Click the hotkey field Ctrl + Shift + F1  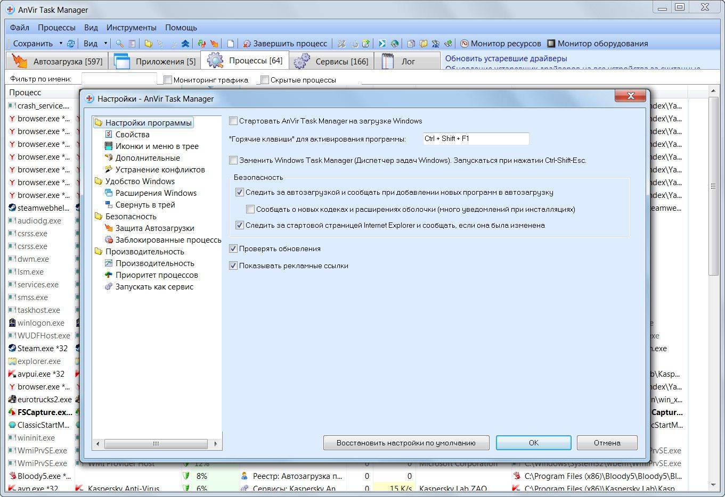pyautogui.click(x=475, y=139)
